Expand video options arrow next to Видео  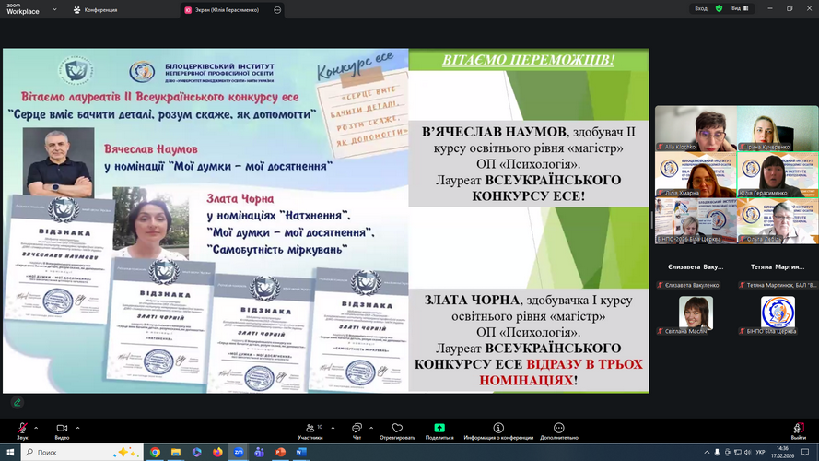point(77,428)
